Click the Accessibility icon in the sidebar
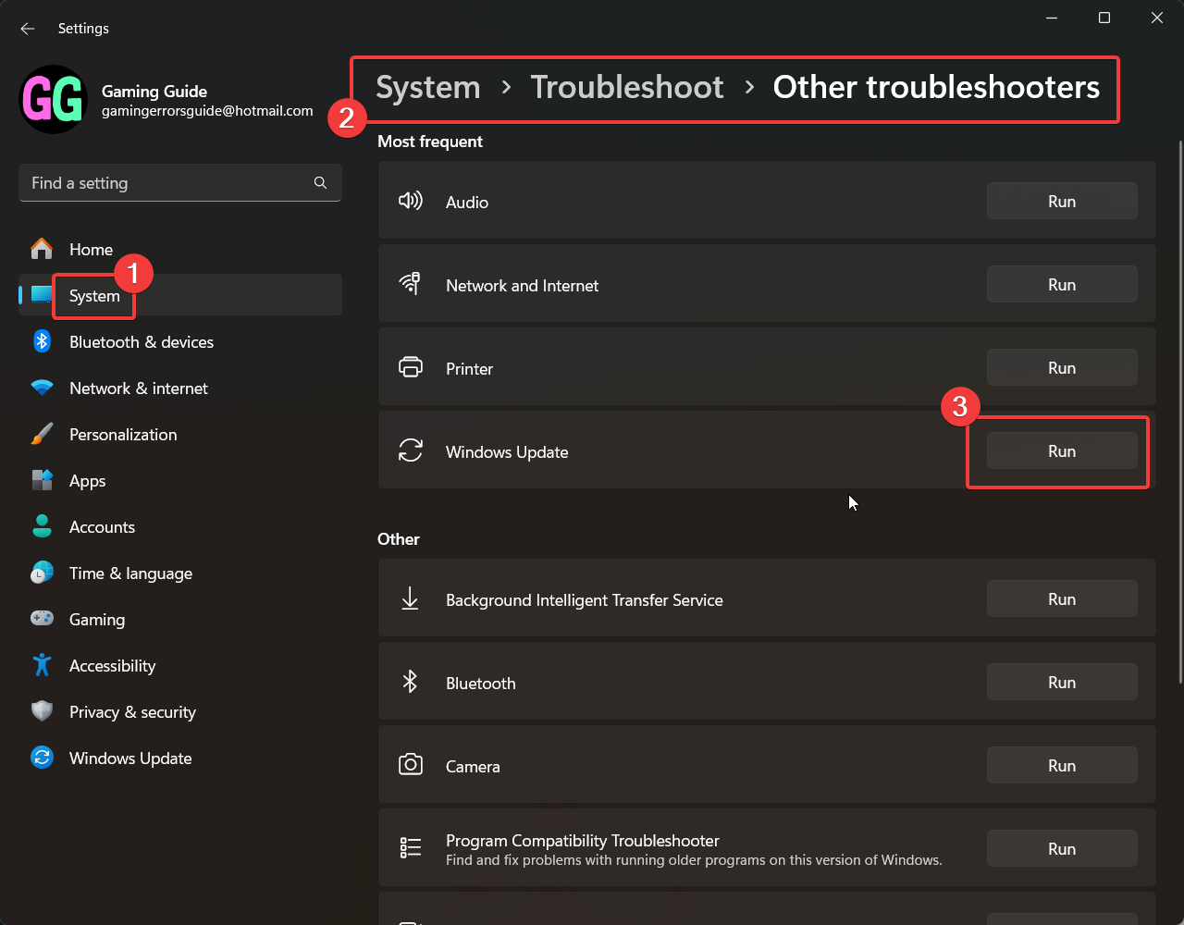Viewport: 1184px width, 925px height. [42, 665]
